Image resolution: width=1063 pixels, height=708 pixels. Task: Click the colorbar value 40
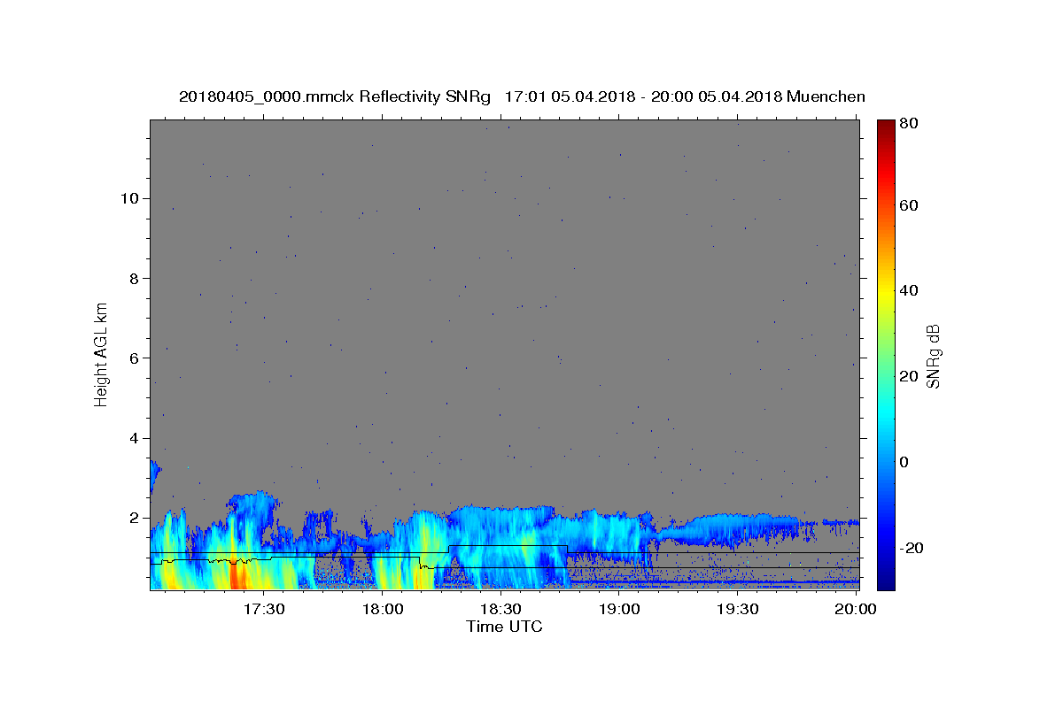pos(910,290)
